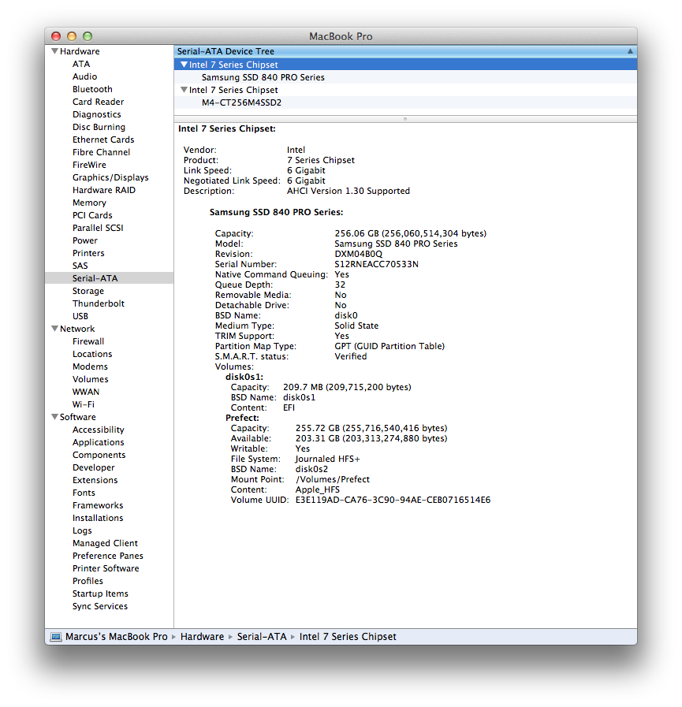Select the highlighted Serial-ATA sidebar item
The width and height of the screenshot is (682, 707).
[x=109, y=278]
